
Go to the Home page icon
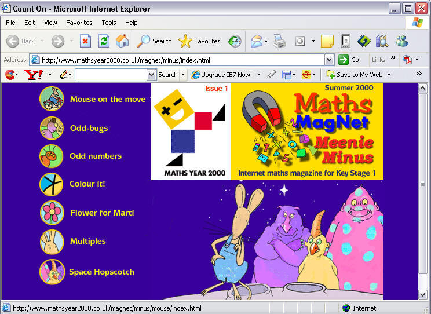click(122, 41)
